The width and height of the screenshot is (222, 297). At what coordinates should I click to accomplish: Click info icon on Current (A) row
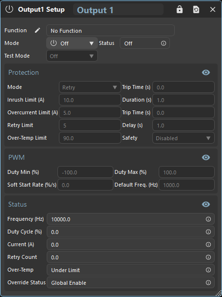point(208,245)
